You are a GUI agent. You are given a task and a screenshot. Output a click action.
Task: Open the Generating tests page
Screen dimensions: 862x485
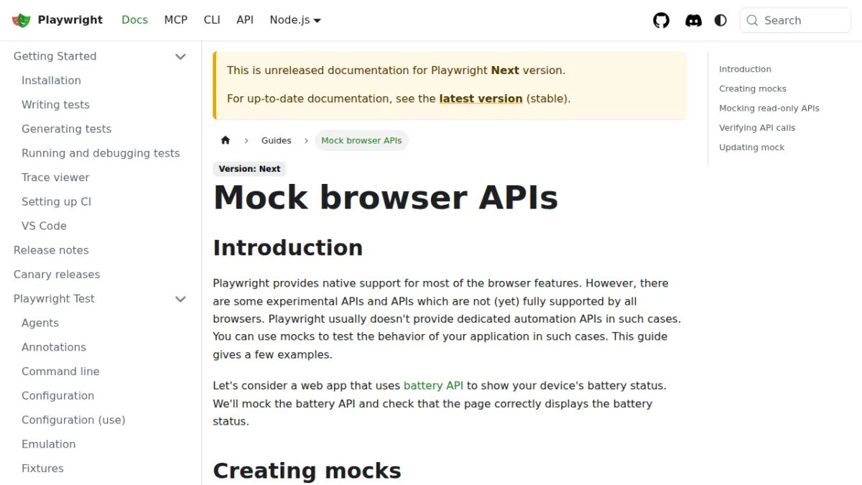pos(66,129)
